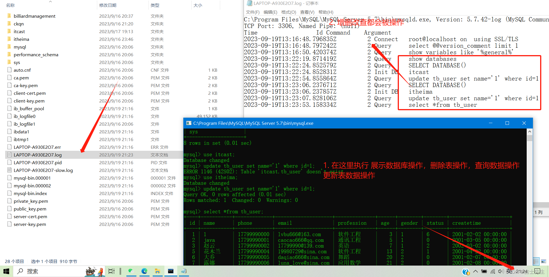Minimize the mysql.exe console window
Image resolution: width=549 pixels, height=277 pixels.
tap(491, 123)
